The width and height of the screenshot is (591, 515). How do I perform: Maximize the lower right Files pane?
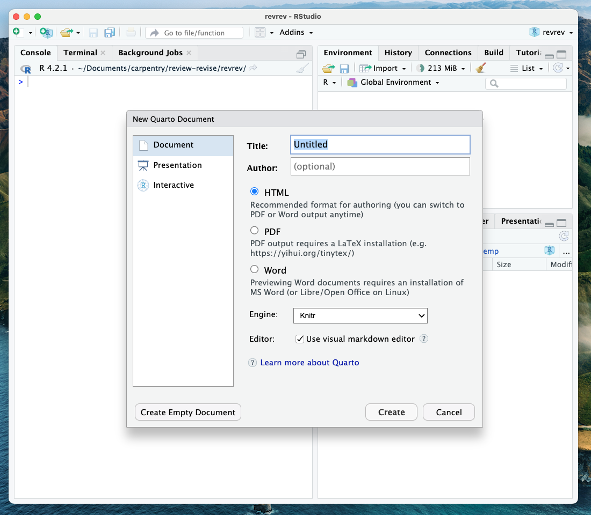(561, 223)
